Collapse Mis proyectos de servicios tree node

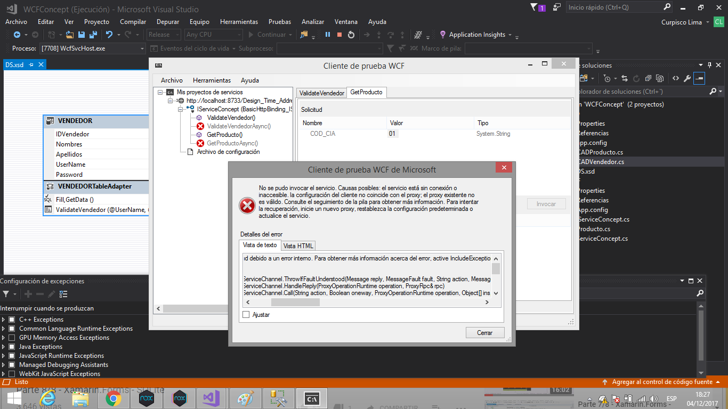coord(160,92)
